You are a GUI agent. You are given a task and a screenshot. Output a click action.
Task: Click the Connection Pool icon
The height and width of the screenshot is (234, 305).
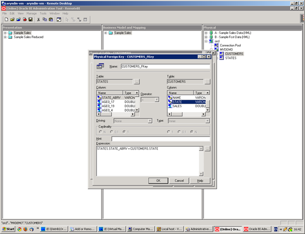pos(216,45)
